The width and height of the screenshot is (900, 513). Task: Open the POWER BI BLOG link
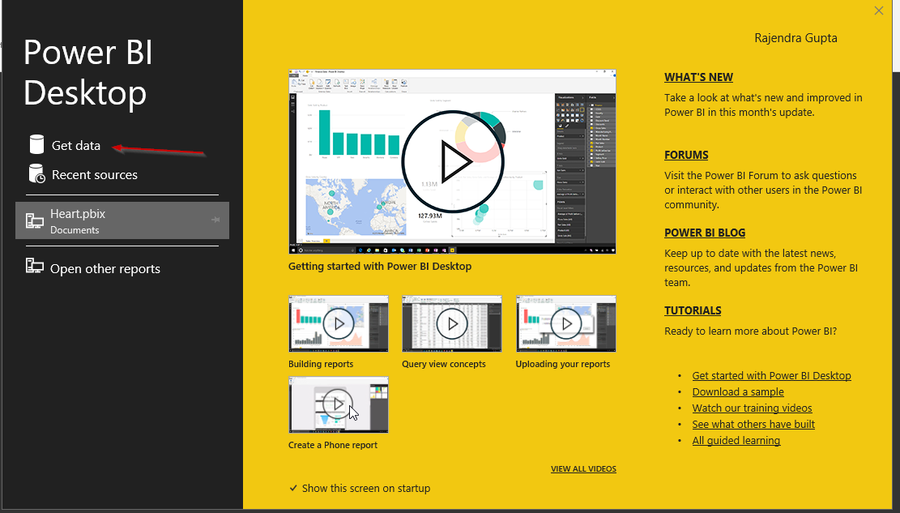click(x=705, y=233)
